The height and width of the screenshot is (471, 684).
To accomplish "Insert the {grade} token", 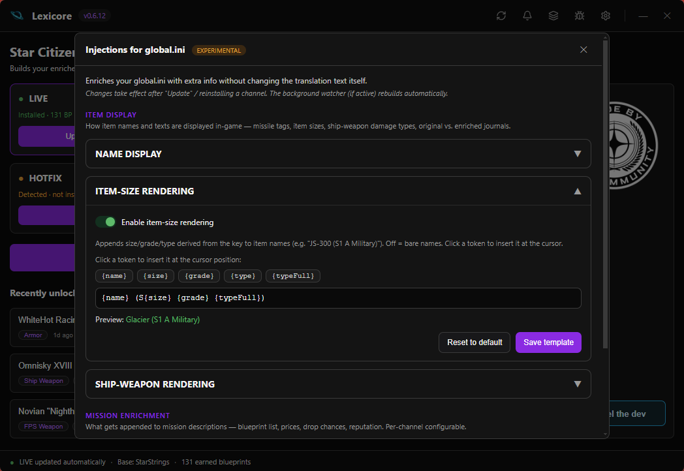I will coord(199,276).
